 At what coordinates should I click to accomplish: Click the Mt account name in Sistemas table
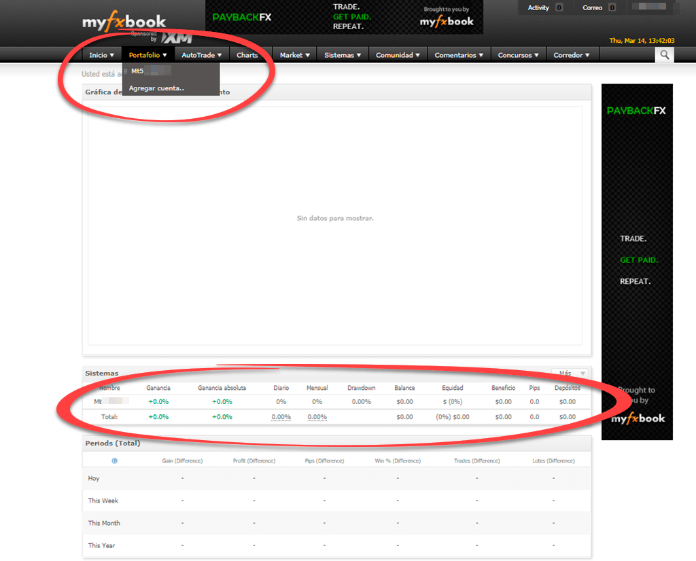(x=109, y=402)
